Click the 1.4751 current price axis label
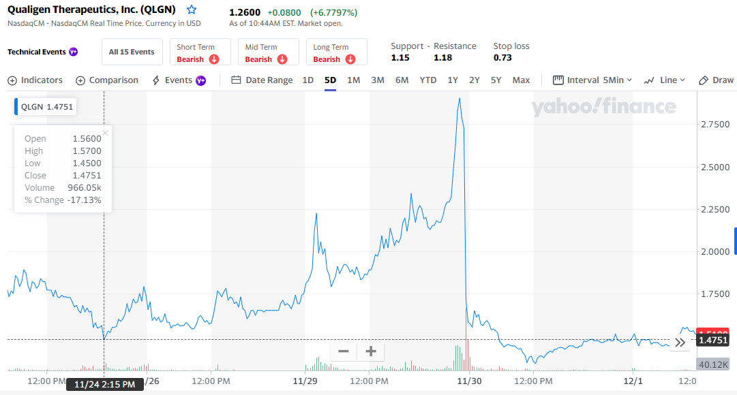Viewport: 737px width, 395px height. click(x=712, y=340)
